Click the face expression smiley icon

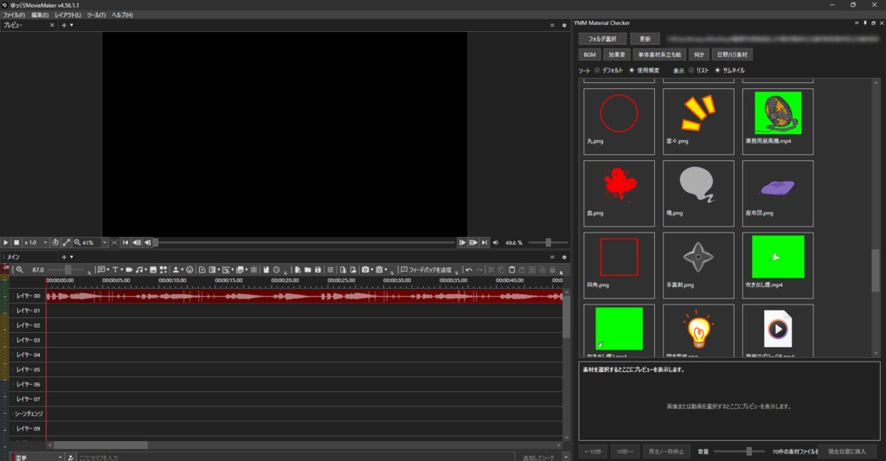(x=189, y=270)
